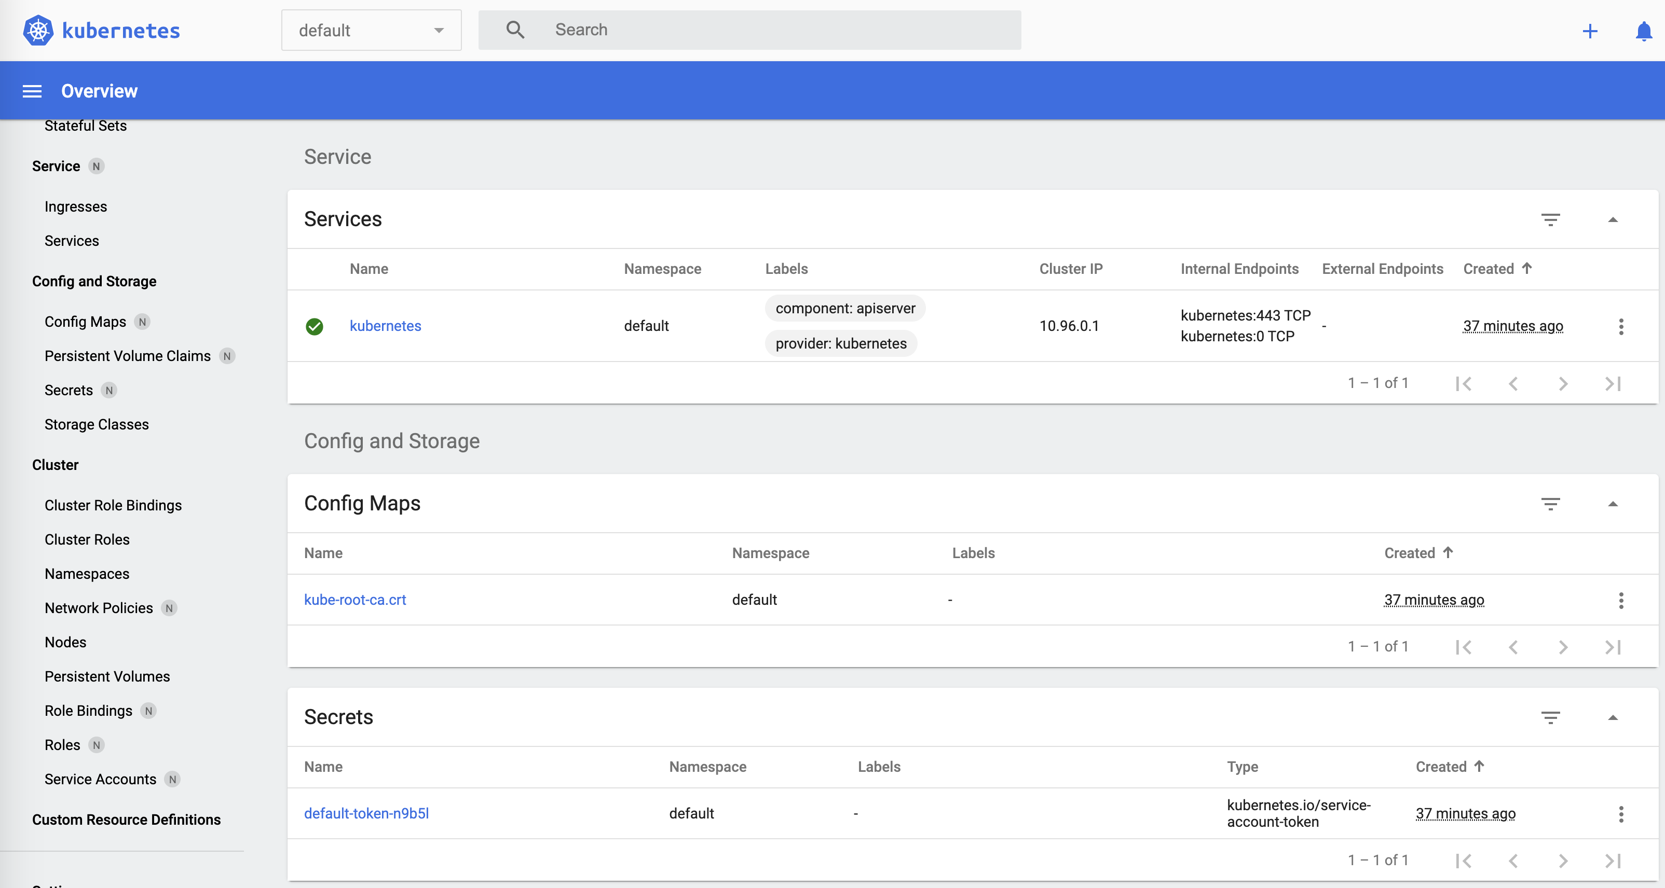Sort Config Maps by Created column
This screenshot has height=888, width=1665.
(1419, 553)
